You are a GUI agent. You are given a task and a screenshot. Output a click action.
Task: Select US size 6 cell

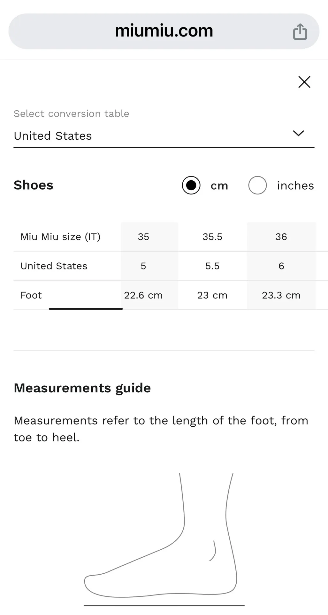click(281, 266)
